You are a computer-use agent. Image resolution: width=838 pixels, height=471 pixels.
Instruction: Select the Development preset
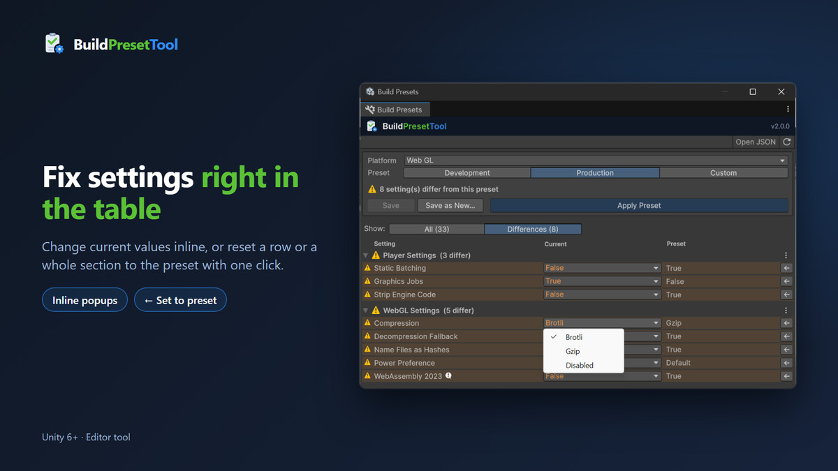467,173
